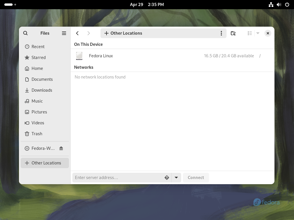Show server address help diamond icon
294x220 pixels.
tap(167, 178)
